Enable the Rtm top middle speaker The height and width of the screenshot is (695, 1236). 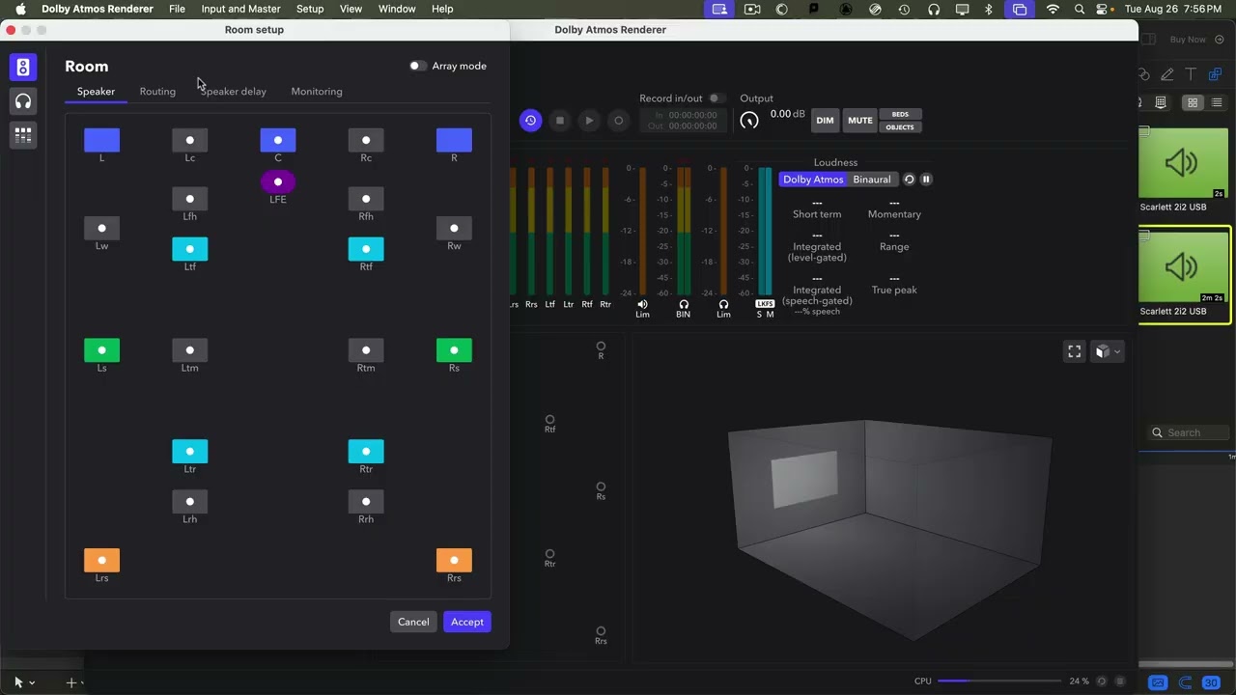tap(366, 350)
